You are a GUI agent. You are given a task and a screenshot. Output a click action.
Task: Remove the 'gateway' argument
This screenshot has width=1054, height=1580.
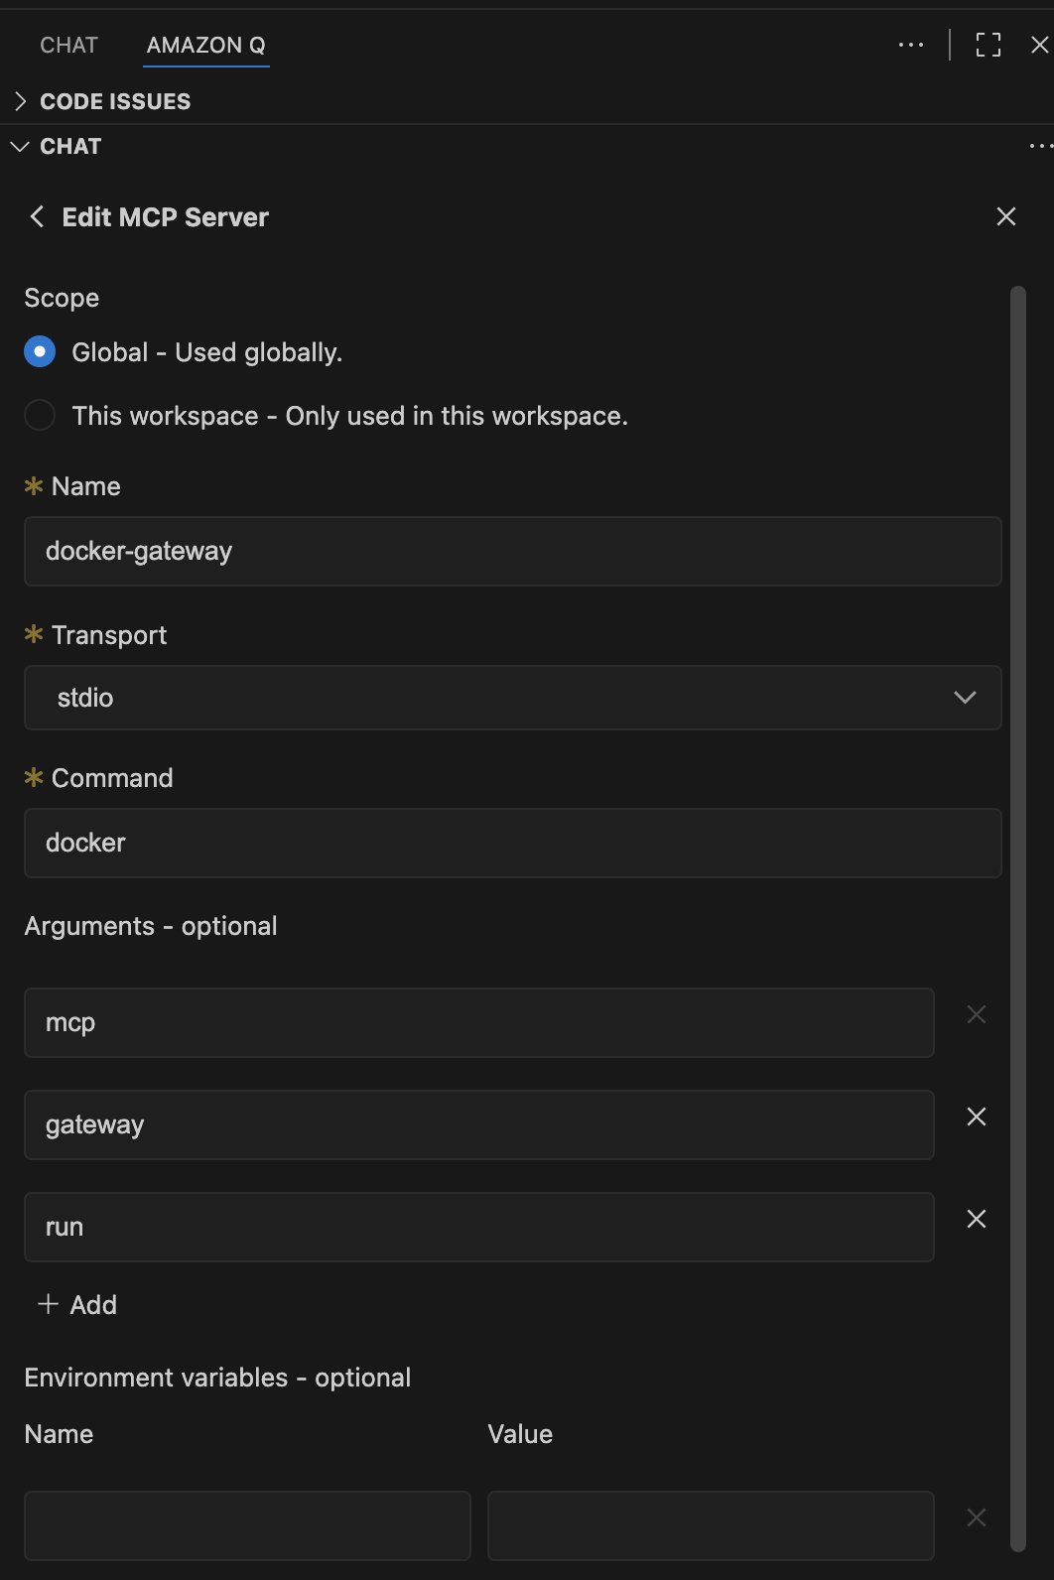(977, 1117)
